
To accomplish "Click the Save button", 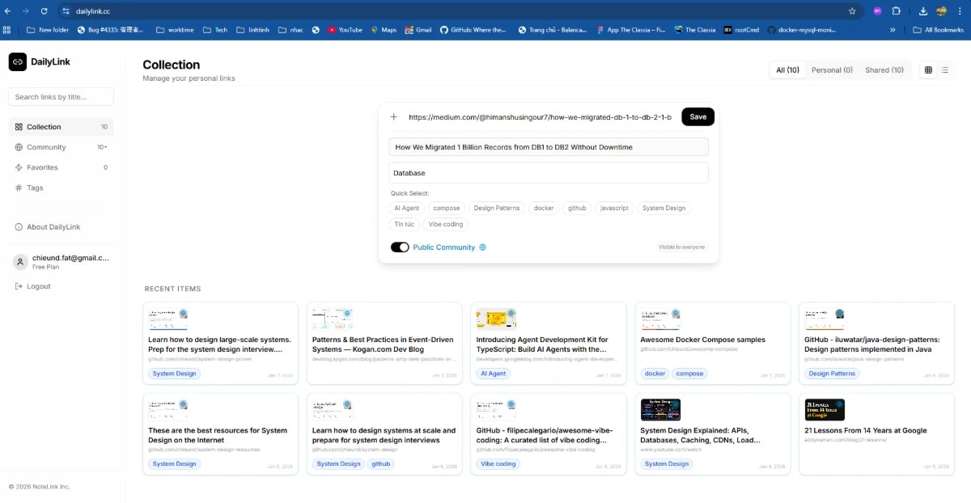I will (698, 116).
